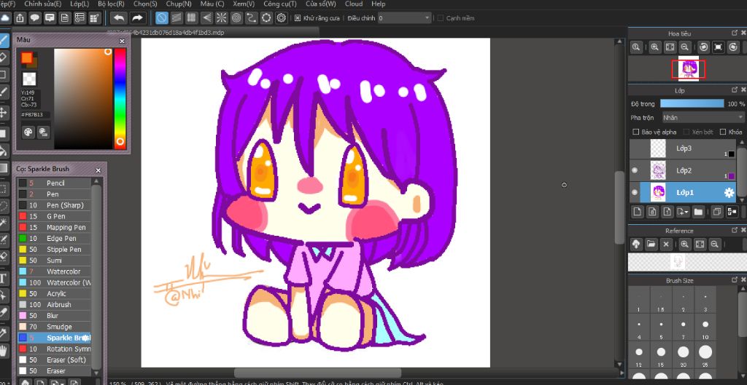Zoom out on the Navigator panel
Screen dimensions: 747x385
coord(684,47)
